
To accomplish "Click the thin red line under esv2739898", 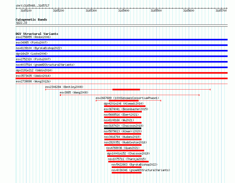I will (x=121, y=84).
